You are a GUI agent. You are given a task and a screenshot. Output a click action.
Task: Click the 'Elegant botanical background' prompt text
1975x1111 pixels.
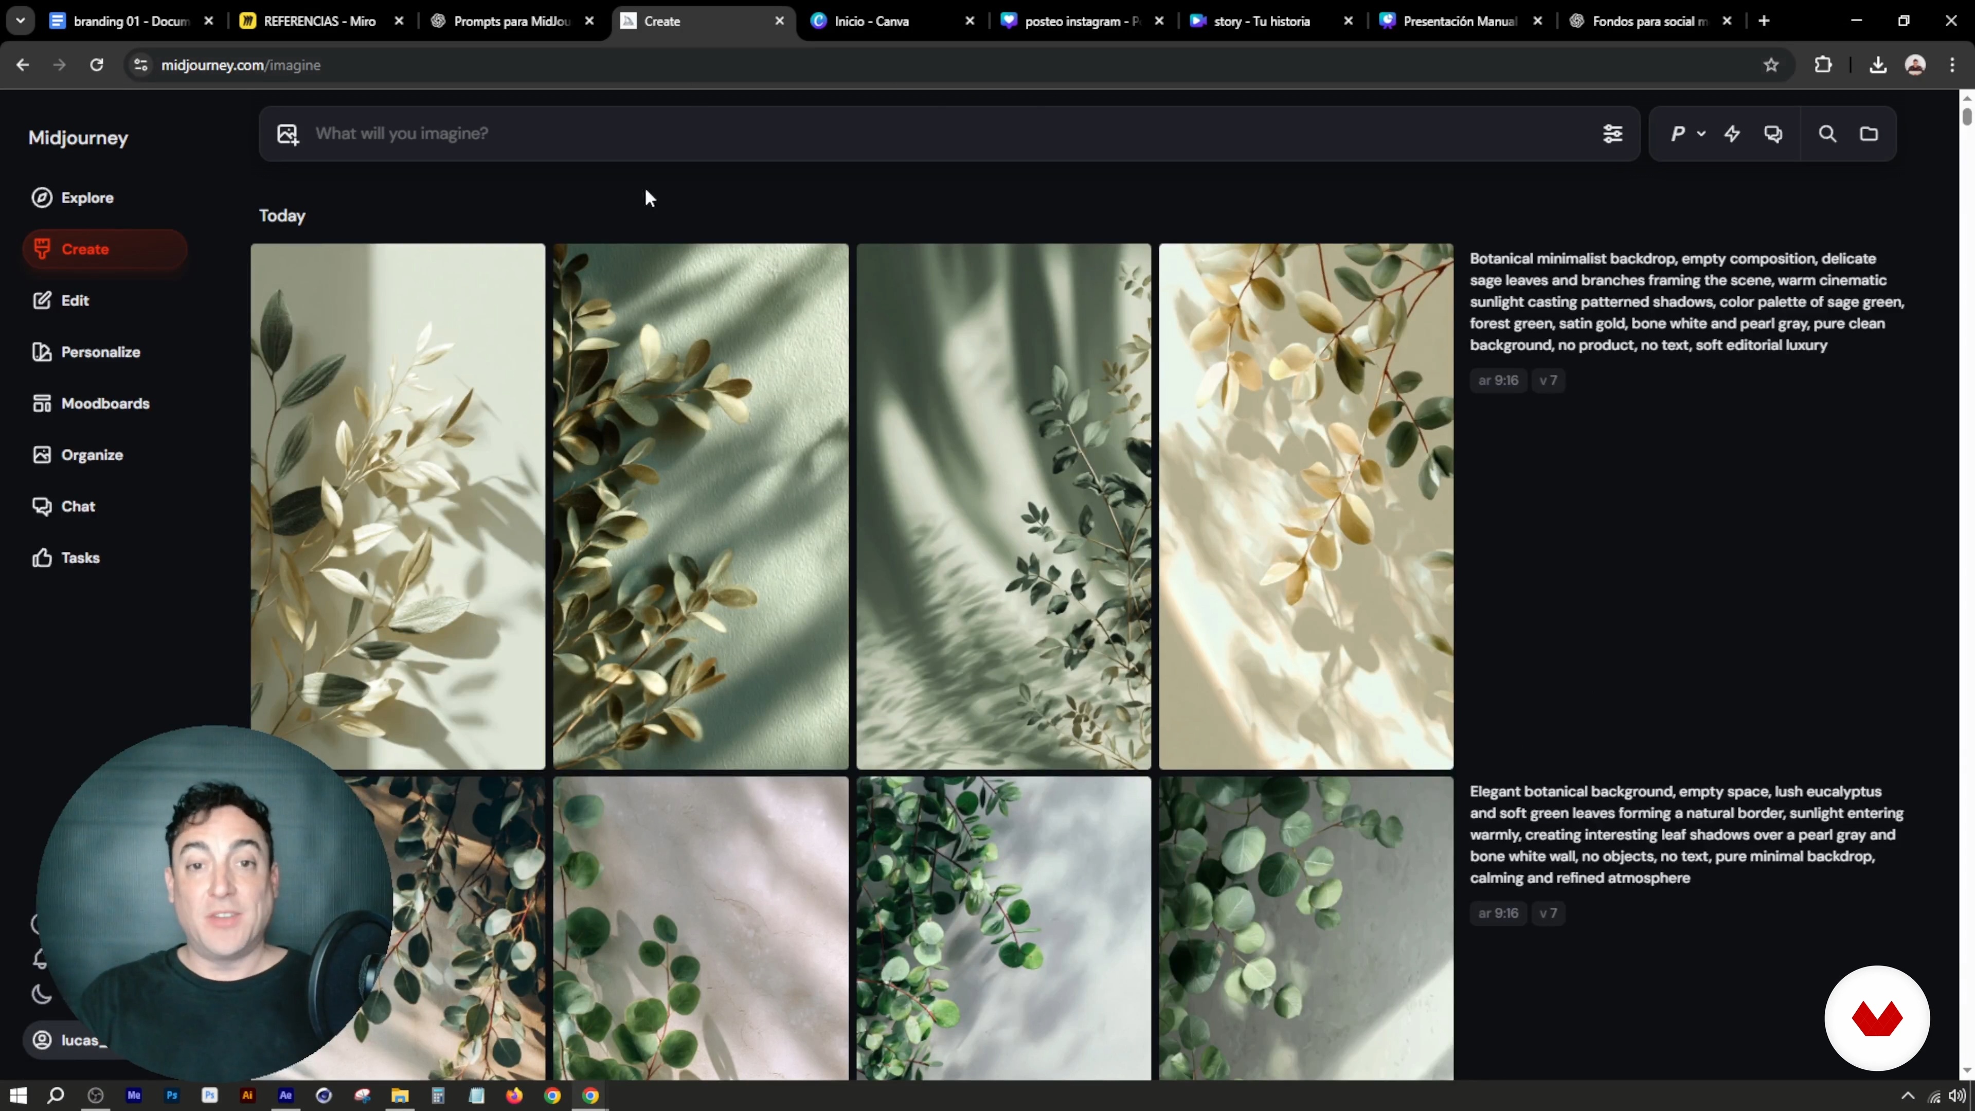[1687, 835]
